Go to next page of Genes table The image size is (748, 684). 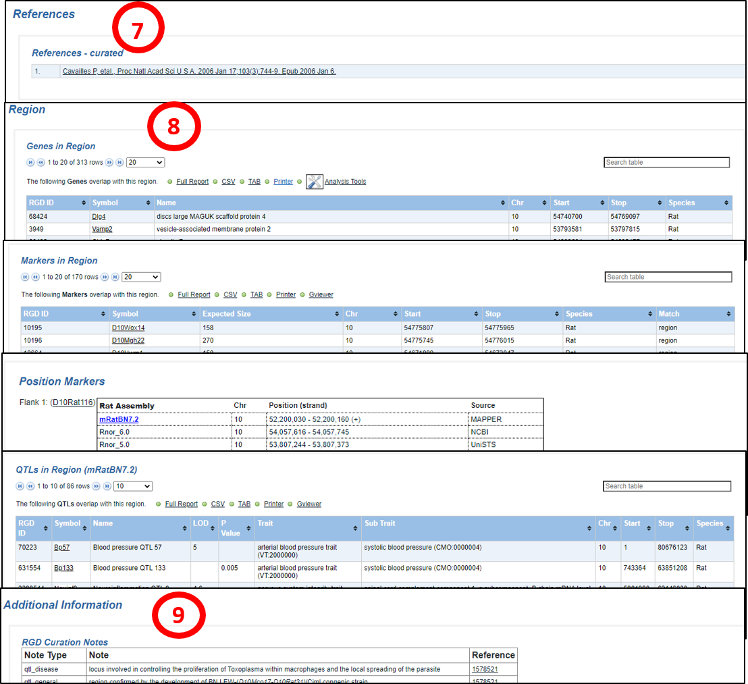click(109, 163)
